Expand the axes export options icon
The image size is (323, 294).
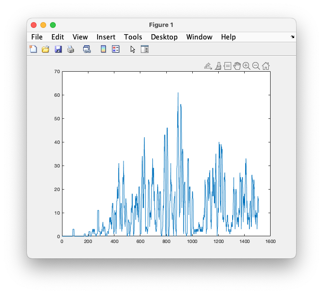208,66
